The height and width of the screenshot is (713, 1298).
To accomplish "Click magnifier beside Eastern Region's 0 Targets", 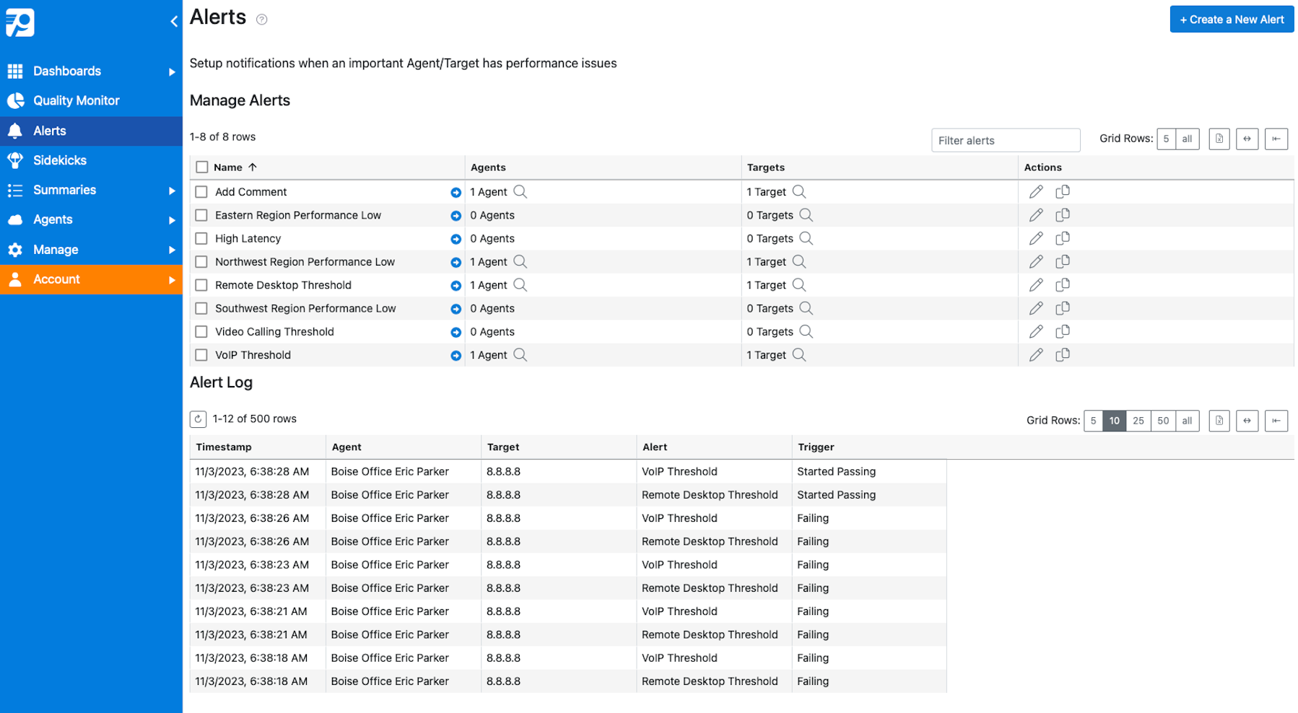I will tap(806, 215).
